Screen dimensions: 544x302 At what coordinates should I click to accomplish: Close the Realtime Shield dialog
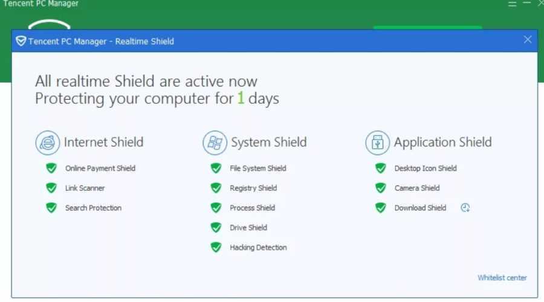[x=528, y=40]
